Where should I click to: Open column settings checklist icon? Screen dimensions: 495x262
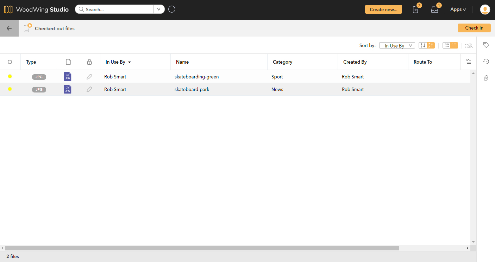point(468,62)
